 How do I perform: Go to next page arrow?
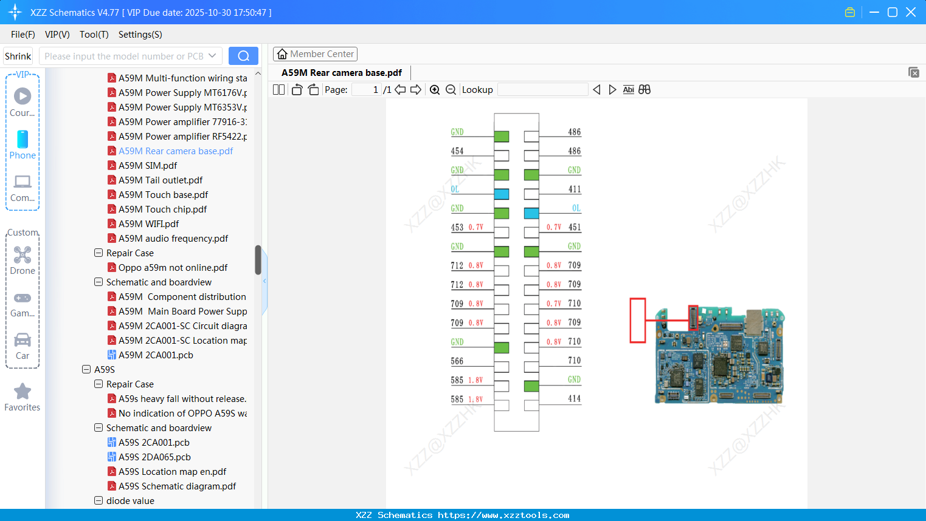click(416, 90)
